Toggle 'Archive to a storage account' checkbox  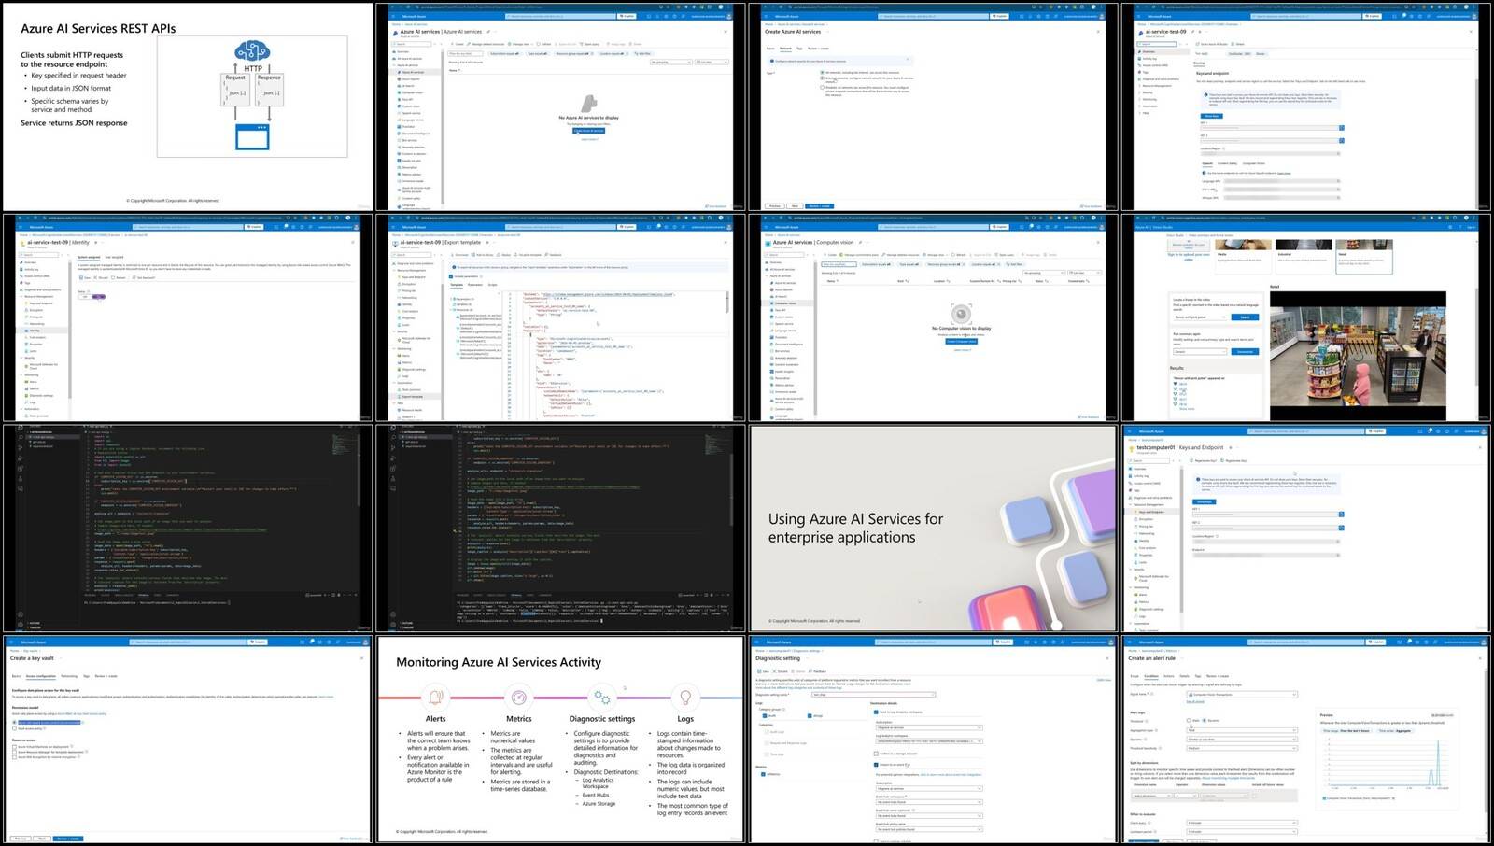pos(875,754)
